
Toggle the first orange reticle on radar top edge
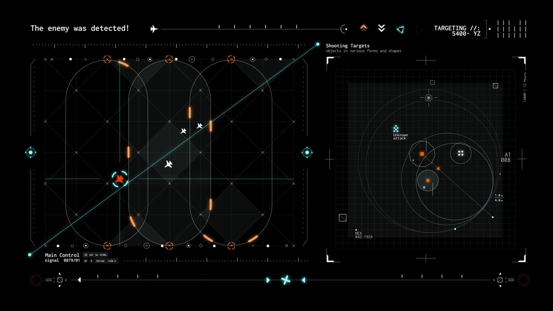pos(107,59)
